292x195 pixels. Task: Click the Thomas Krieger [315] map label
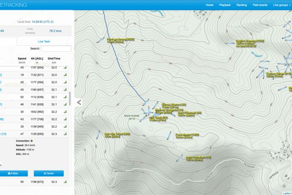coord(278,74)
